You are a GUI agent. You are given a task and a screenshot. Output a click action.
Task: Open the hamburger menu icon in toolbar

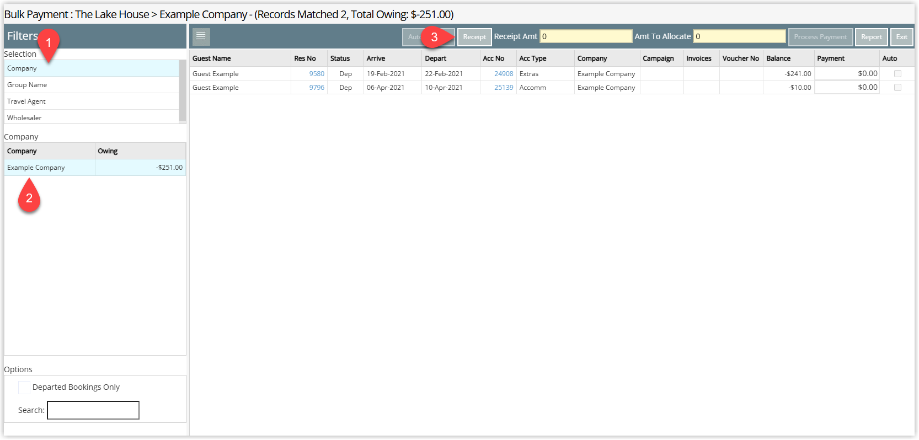click(x=201, y=36)
